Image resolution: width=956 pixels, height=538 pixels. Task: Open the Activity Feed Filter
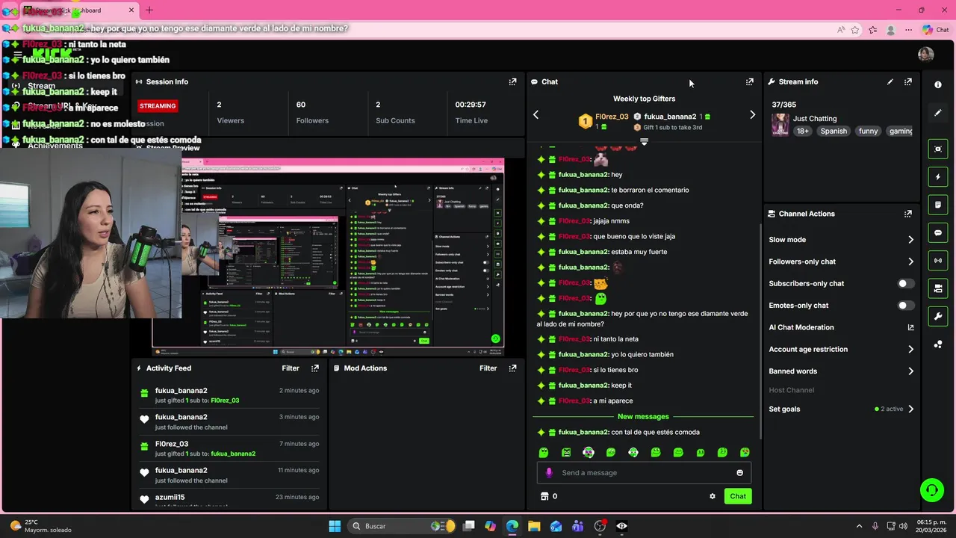click(x=291, y=368)
